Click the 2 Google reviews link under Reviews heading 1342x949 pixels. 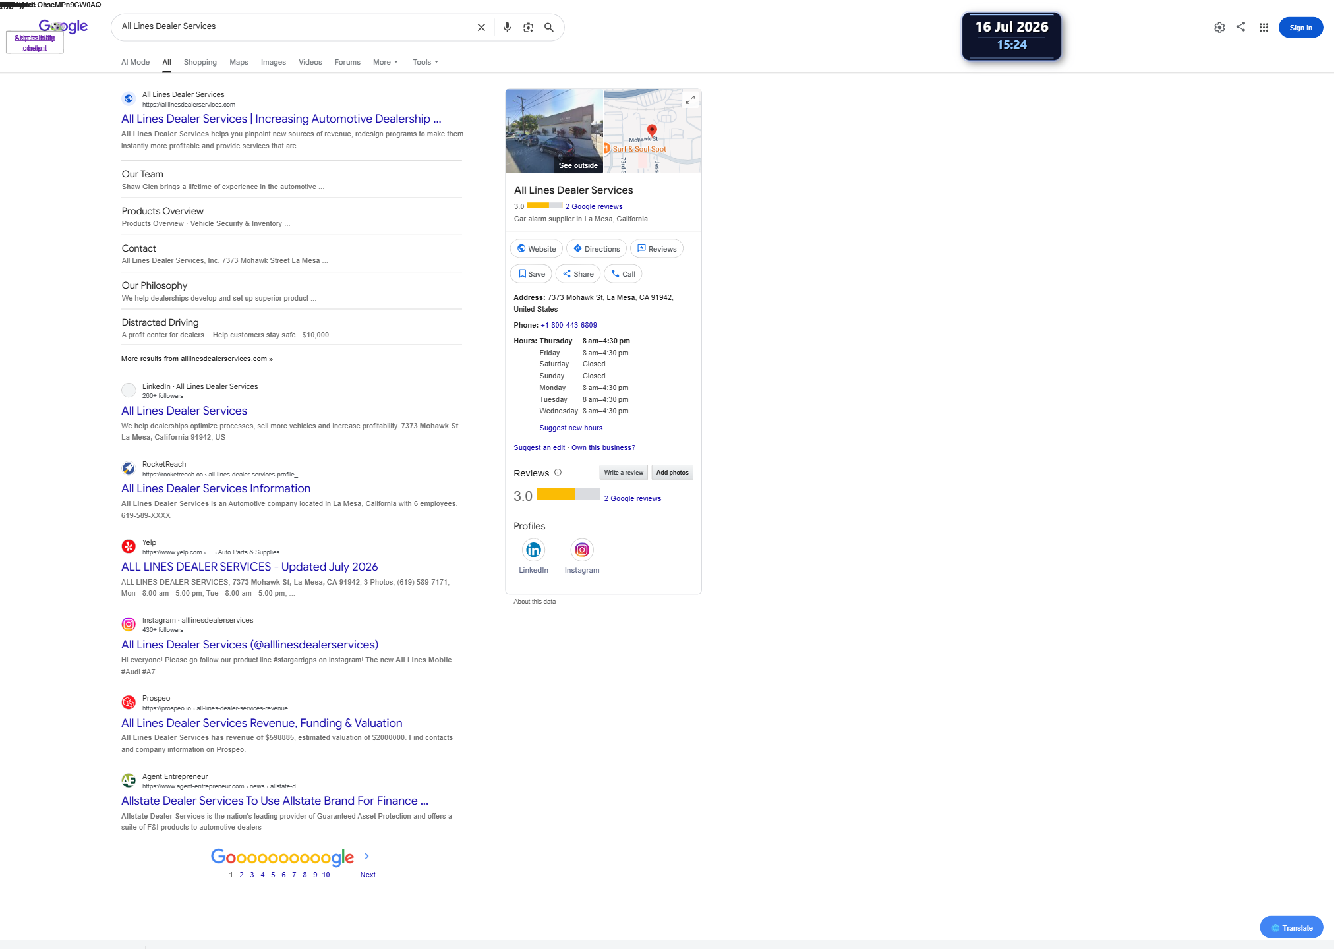pos(633,498)
